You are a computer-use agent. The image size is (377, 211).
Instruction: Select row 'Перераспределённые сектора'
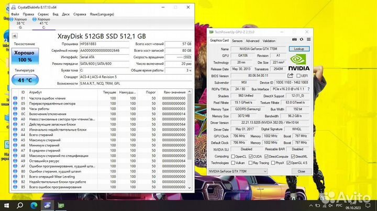tap(99, 103)
